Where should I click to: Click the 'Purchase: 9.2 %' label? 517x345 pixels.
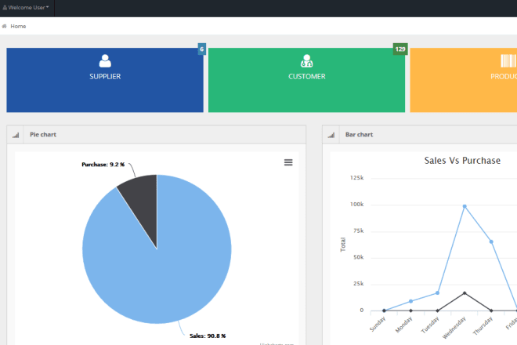(103, 165)
